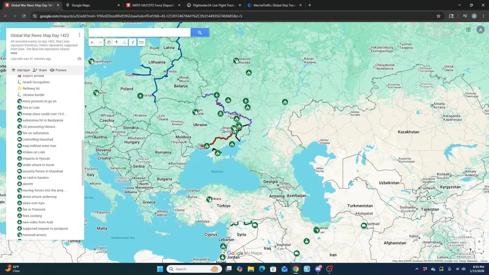This screenshot has height=275, width=489.
Task: Open map options three-dot menu
Action: [79, 35]
